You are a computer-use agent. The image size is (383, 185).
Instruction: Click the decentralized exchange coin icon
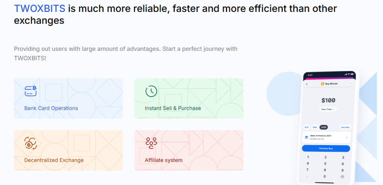click(30, 143)
